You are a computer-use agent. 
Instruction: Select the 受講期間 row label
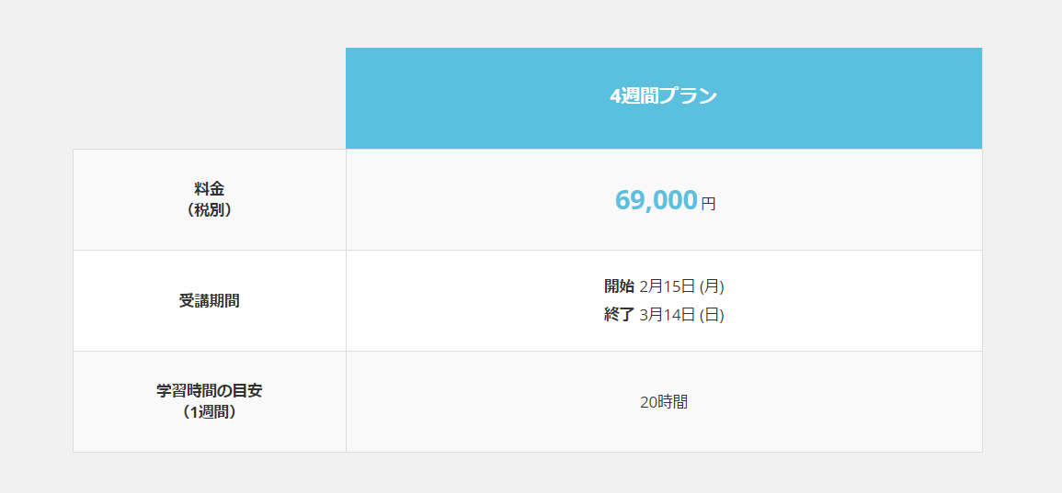point(210,300)
